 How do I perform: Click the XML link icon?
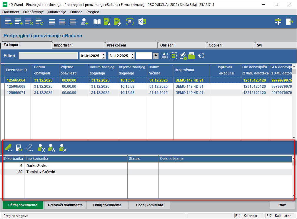117,22
